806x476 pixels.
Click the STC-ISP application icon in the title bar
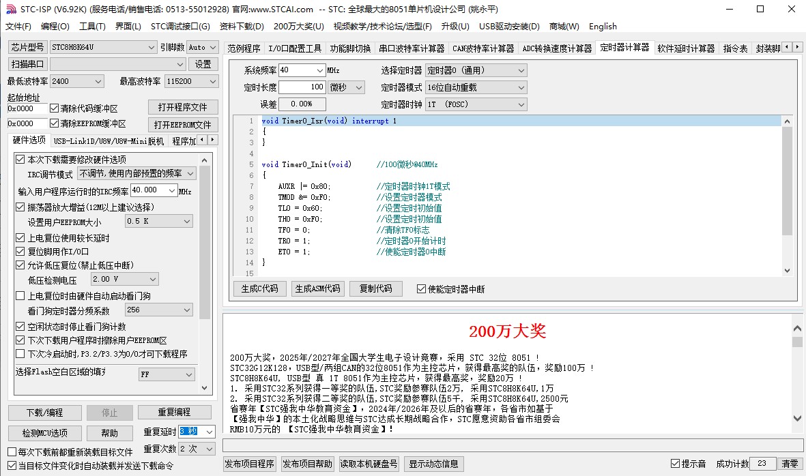[9, 10]
